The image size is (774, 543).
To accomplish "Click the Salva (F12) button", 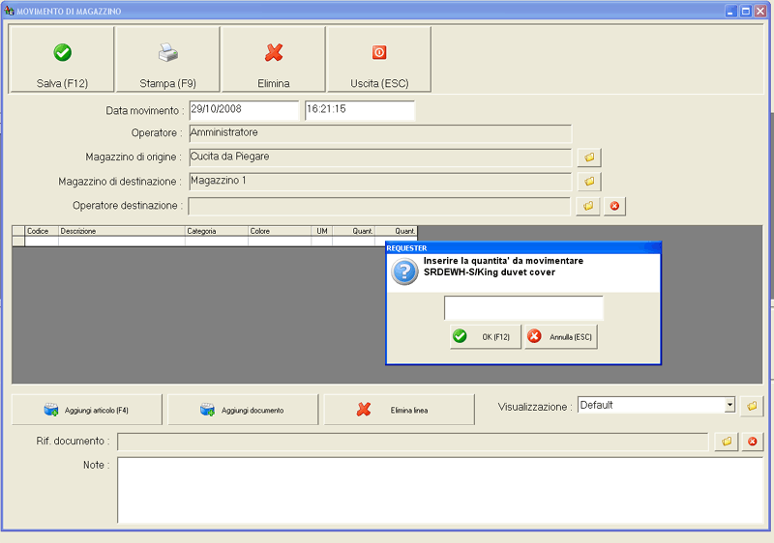I will pyautogui.click(x=62, y=59).
